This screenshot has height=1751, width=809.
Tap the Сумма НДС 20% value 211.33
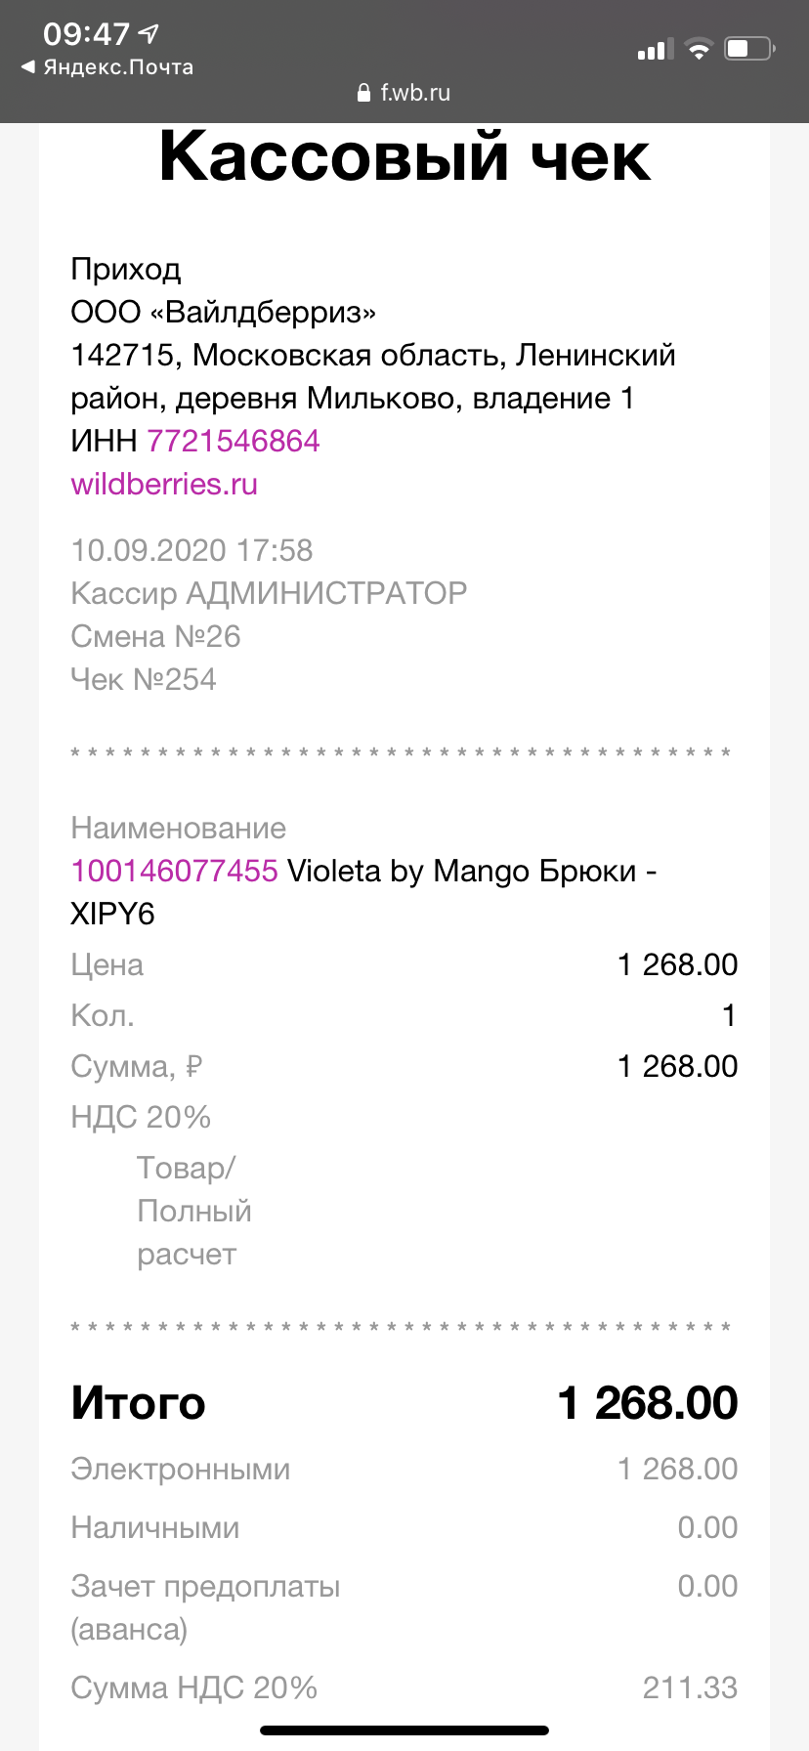(x=690, y=1687)
